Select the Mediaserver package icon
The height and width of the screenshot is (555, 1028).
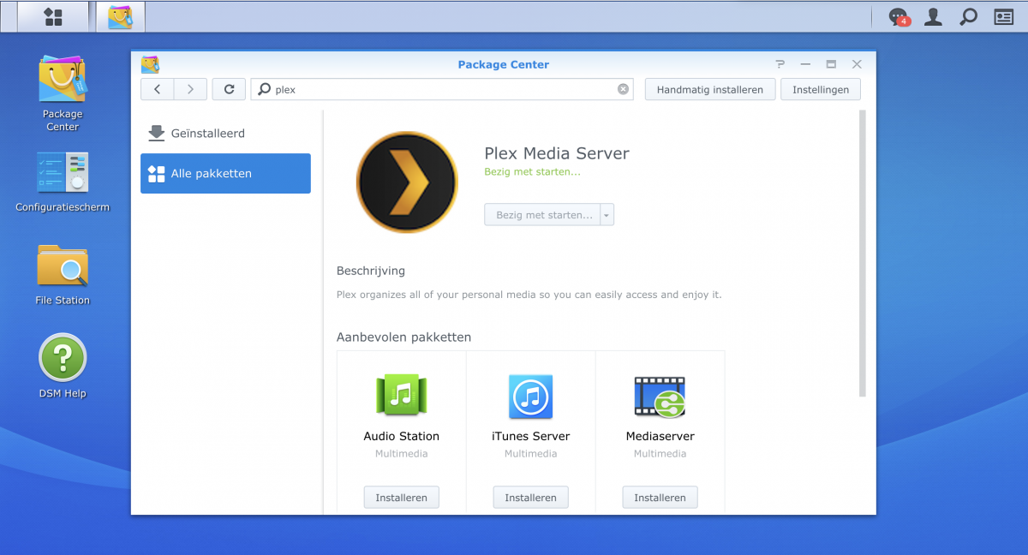(x=660, y=397)
